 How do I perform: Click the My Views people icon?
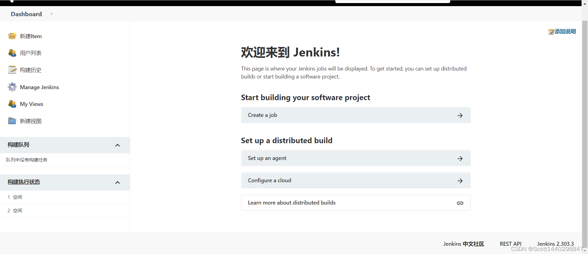coord(12,104)
